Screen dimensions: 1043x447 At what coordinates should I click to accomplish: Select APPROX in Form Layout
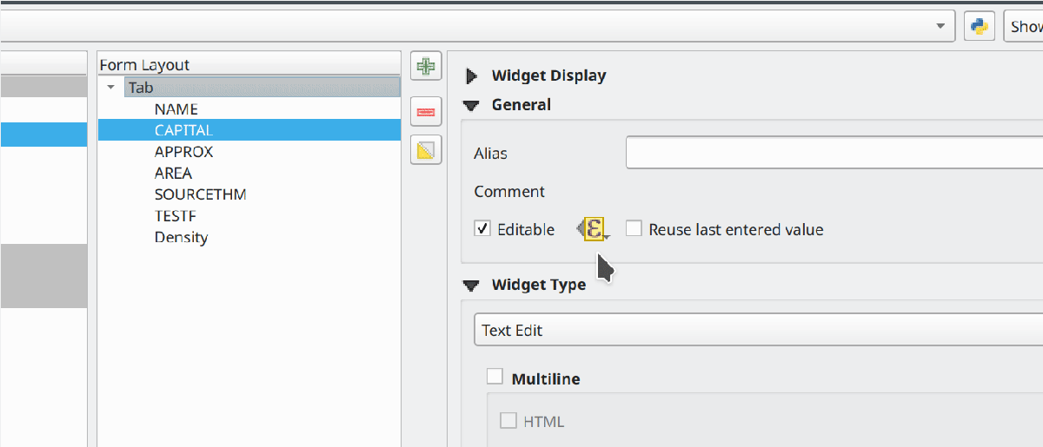pos(183,152)
